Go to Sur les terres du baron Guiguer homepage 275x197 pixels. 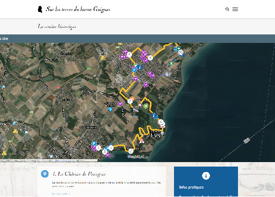tap(78, 9)
